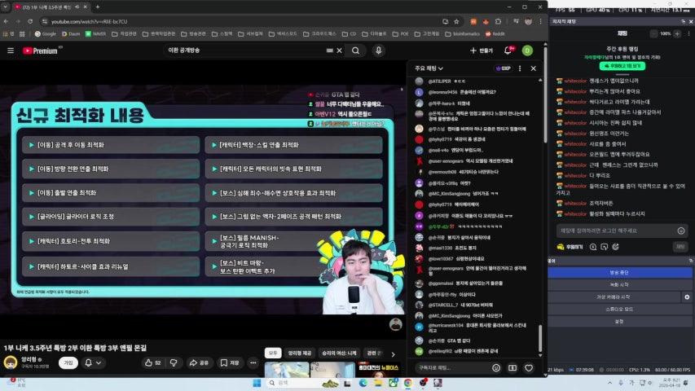Open emoji picker in chat input
The height and width of the screenshot is (391, 695).
click(496, 368)
